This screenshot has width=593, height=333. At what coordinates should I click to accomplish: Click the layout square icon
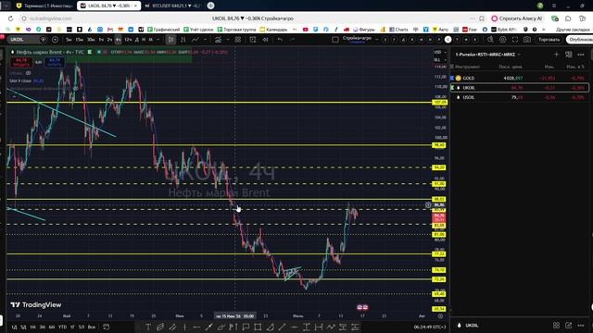(335, 40)
